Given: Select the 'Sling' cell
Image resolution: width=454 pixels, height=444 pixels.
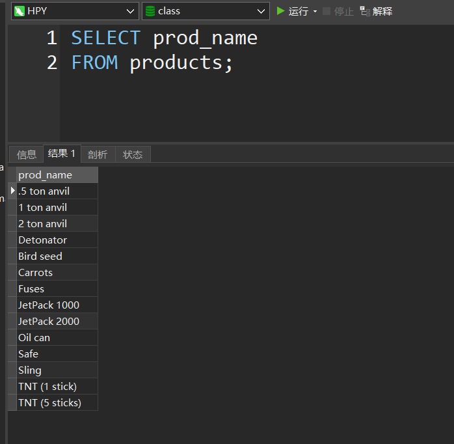Looking at the screenshot, I should point(57,370).
